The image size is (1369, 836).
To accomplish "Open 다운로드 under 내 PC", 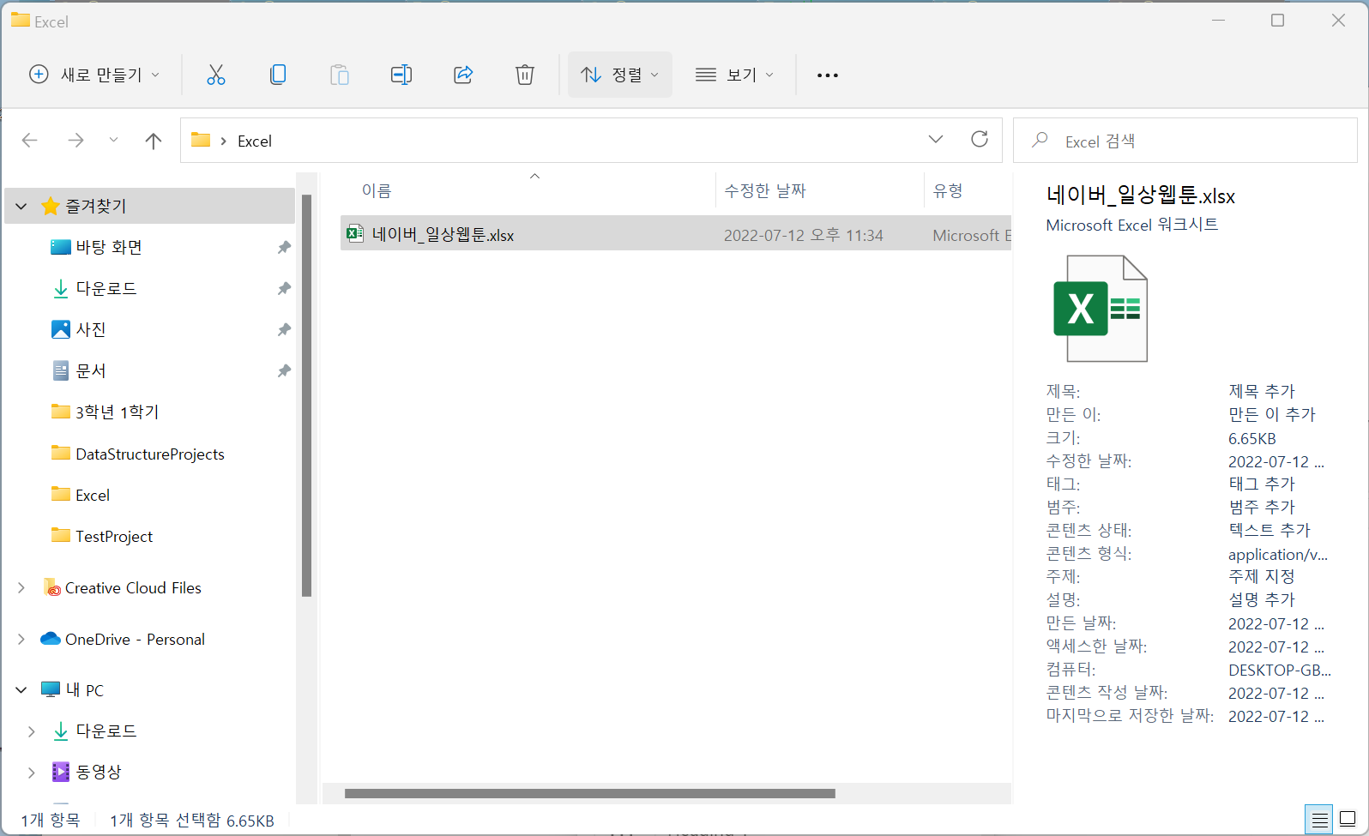I will (x=106, y=731).
